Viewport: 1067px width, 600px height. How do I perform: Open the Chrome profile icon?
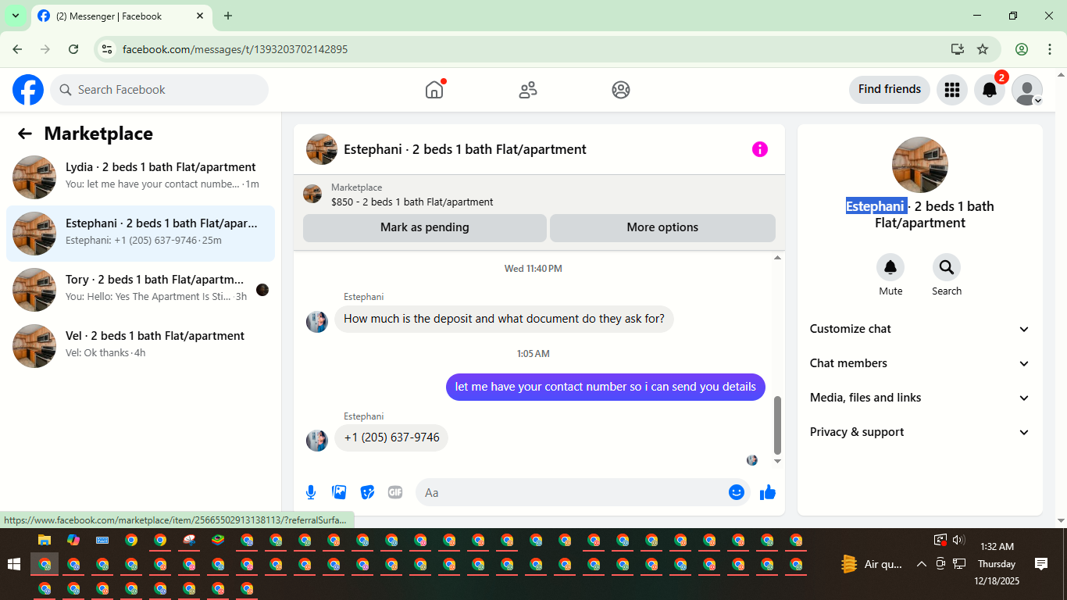click(x=1022, y=49)
